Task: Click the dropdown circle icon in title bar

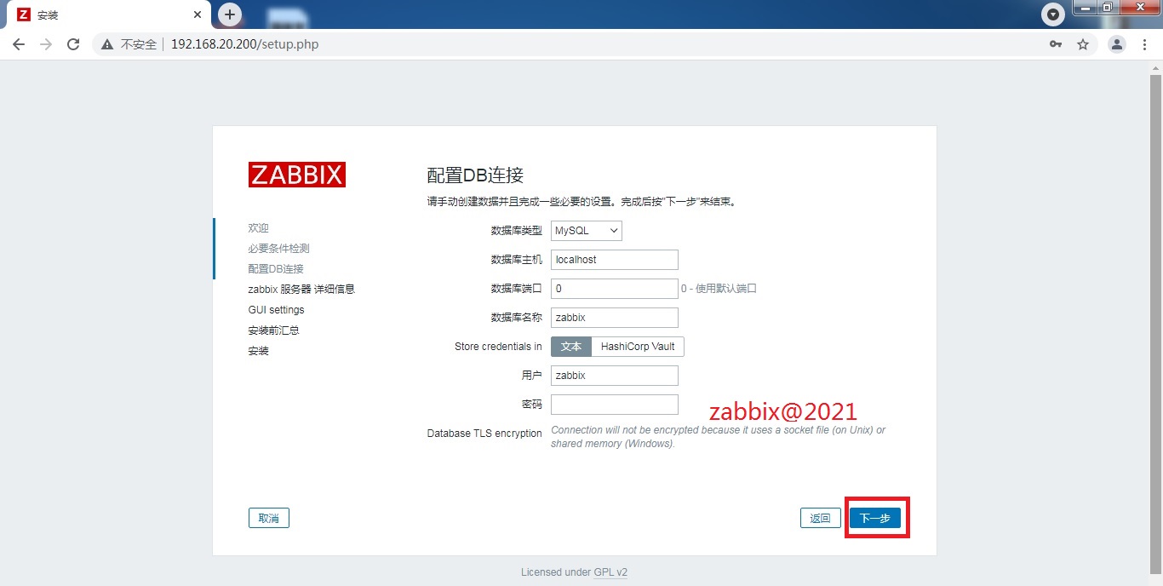Action: pyautogui.click(x=1054, y=14)
